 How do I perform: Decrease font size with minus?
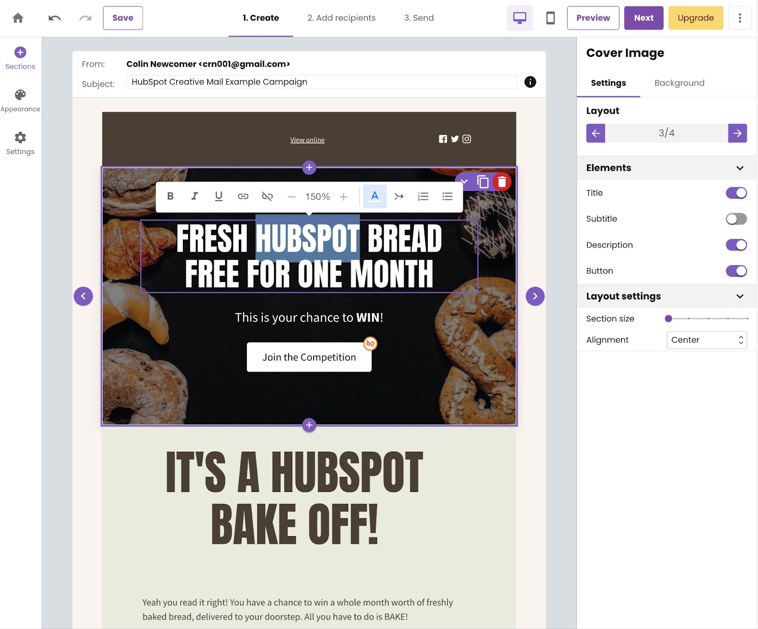pyautogui.click(x=292, y=196)
